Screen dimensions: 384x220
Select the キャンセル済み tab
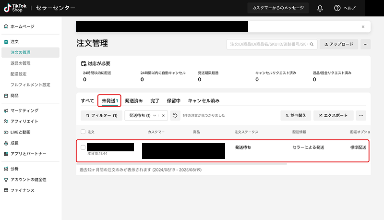point(204,101)
